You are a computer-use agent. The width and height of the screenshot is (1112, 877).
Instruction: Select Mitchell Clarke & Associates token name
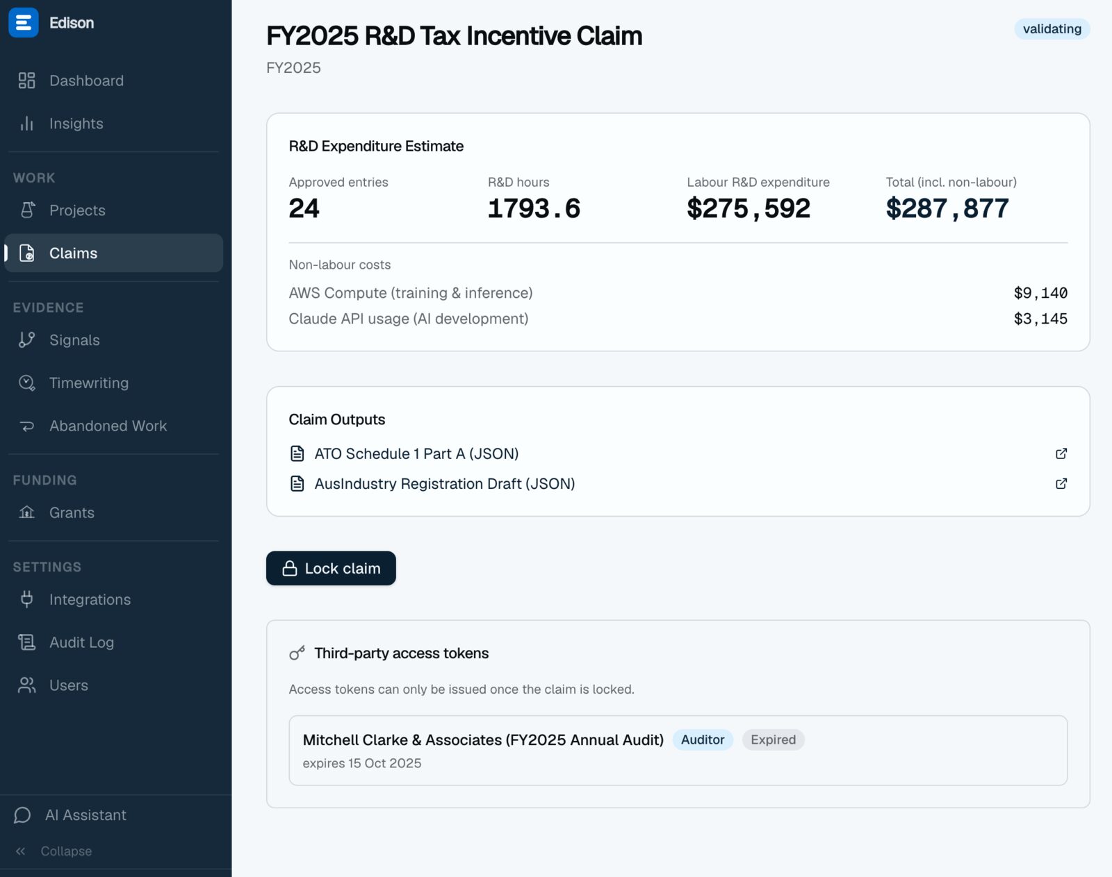pos(483,740)
